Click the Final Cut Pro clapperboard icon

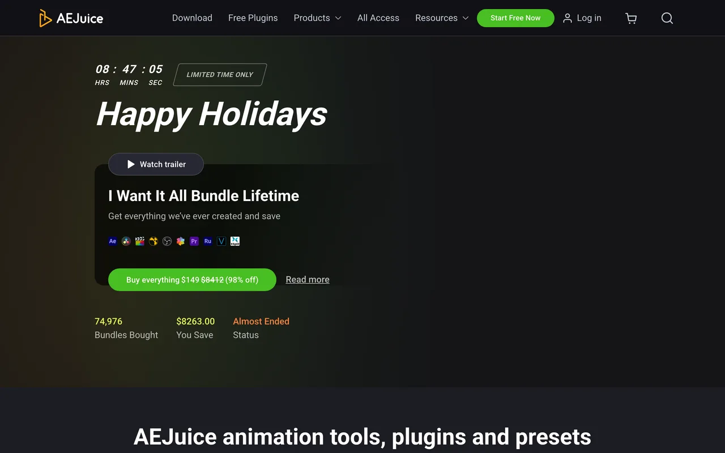pyautogui.click(x=140, y=241)
